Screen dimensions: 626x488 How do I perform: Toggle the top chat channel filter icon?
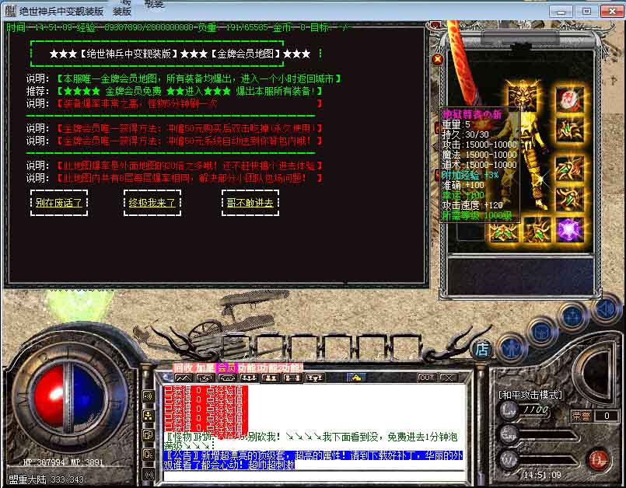[x=149, y=396]
